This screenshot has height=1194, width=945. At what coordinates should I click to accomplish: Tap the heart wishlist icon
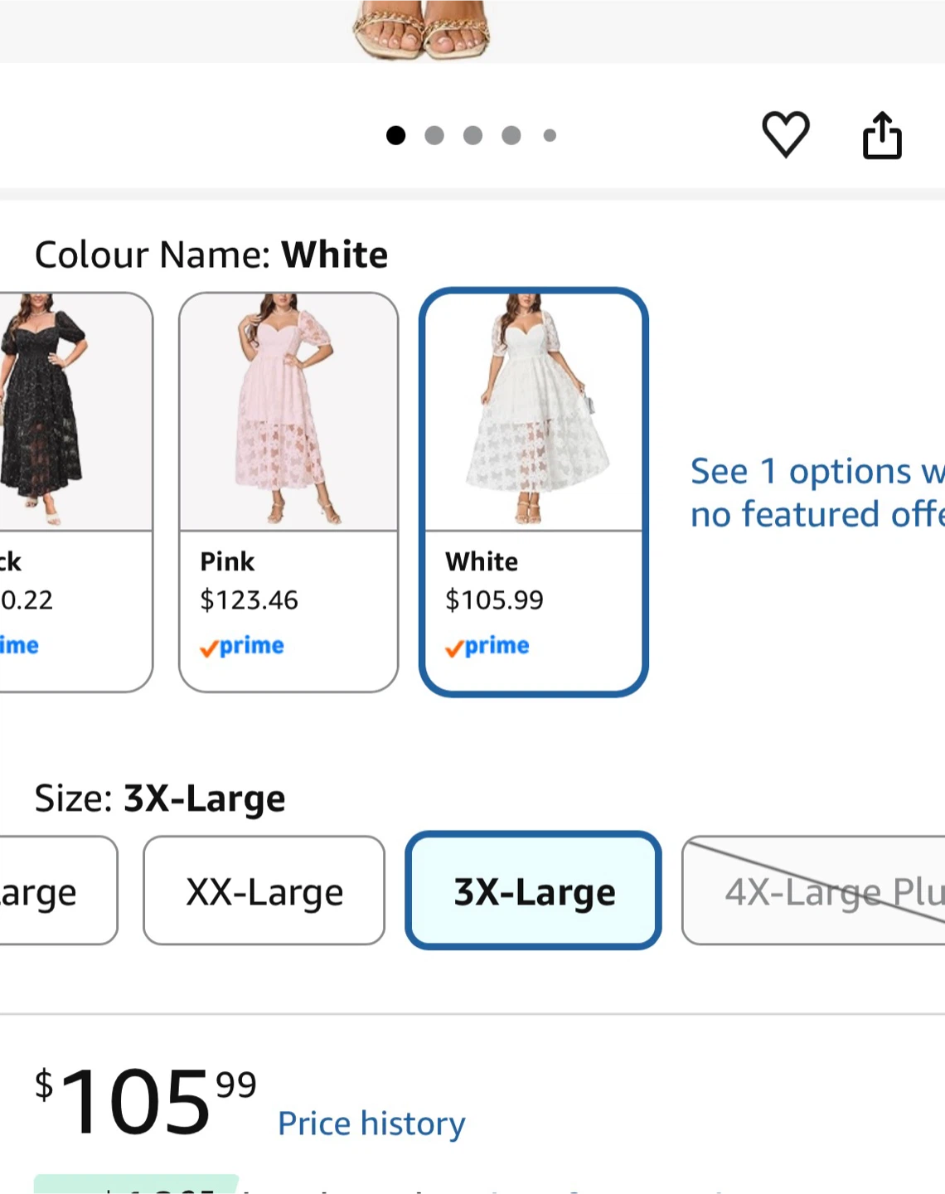click(x=785, y=134)
